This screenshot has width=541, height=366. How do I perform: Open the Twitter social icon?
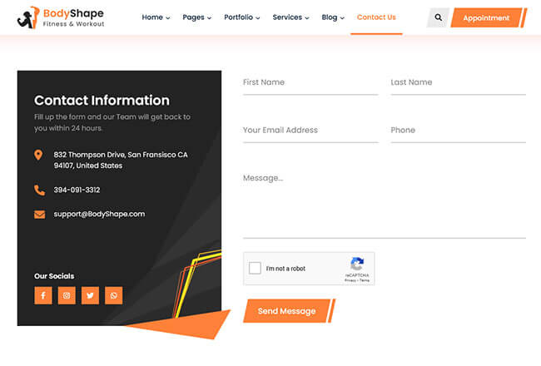coord(90,294)
